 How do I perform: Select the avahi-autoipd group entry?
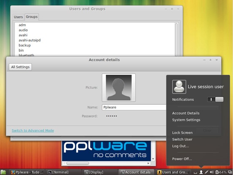pos(30,40)
